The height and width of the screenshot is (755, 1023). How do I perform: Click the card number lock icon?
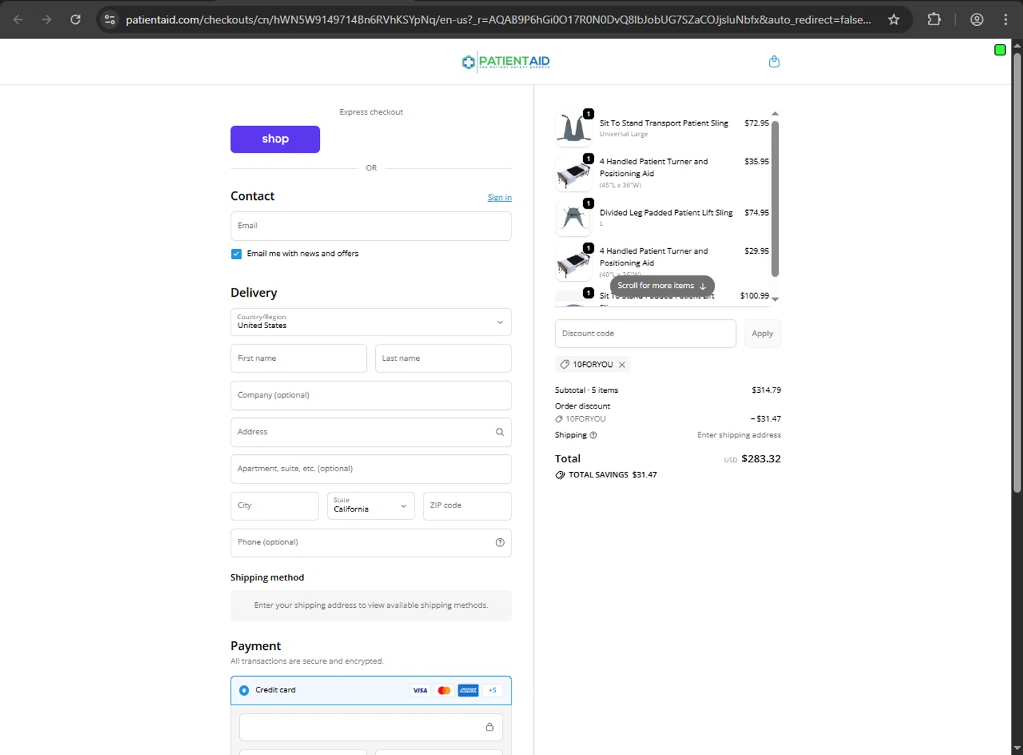(x=490, y=727)
